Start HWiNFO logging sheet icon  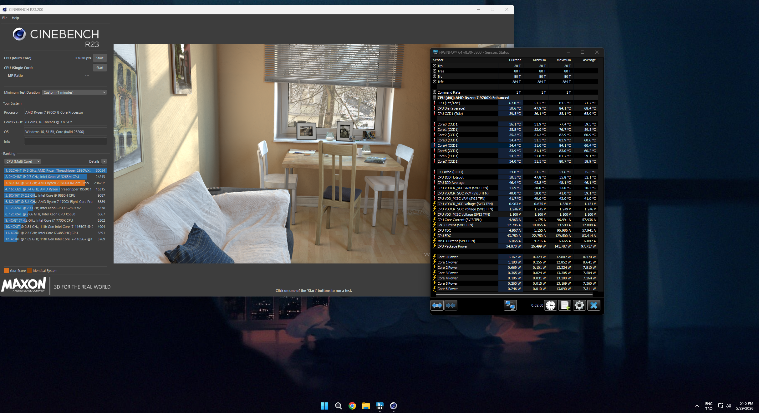pyautogui.click(x=565, y=305)
